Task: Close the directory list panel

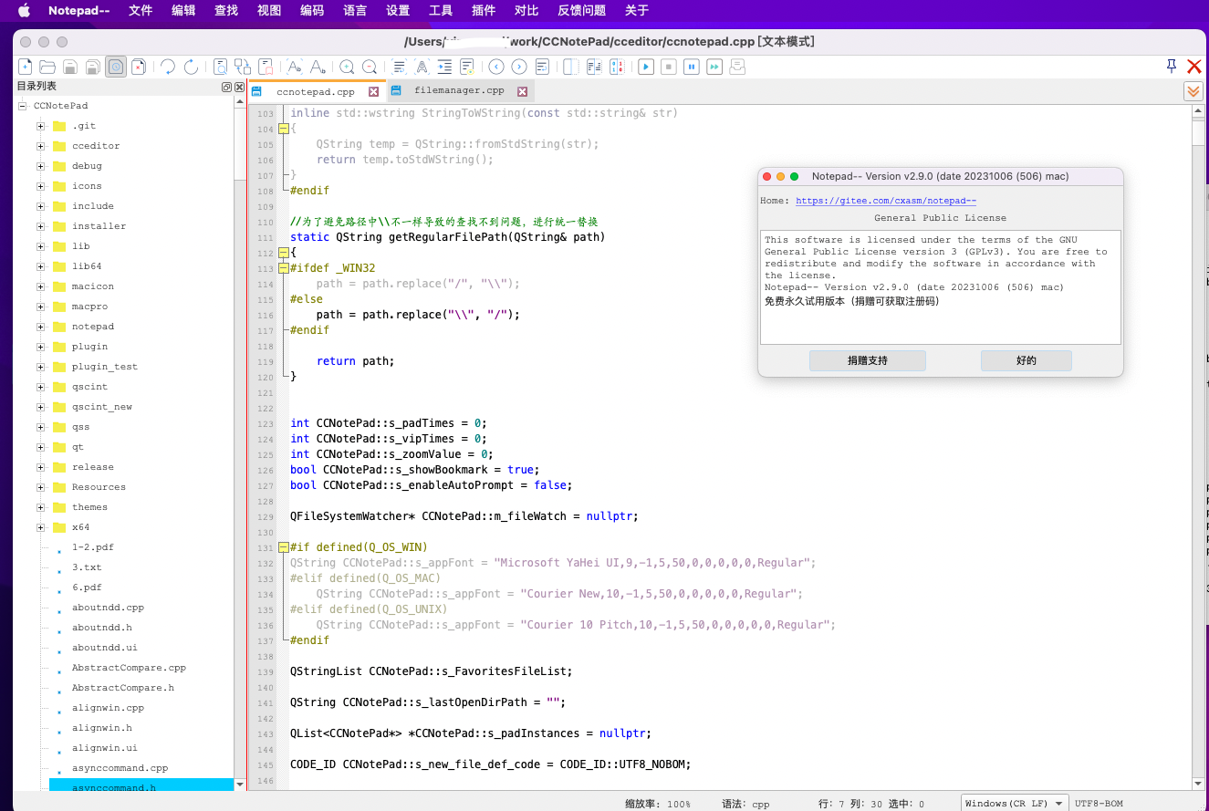Action: click(x=239, y=87)
